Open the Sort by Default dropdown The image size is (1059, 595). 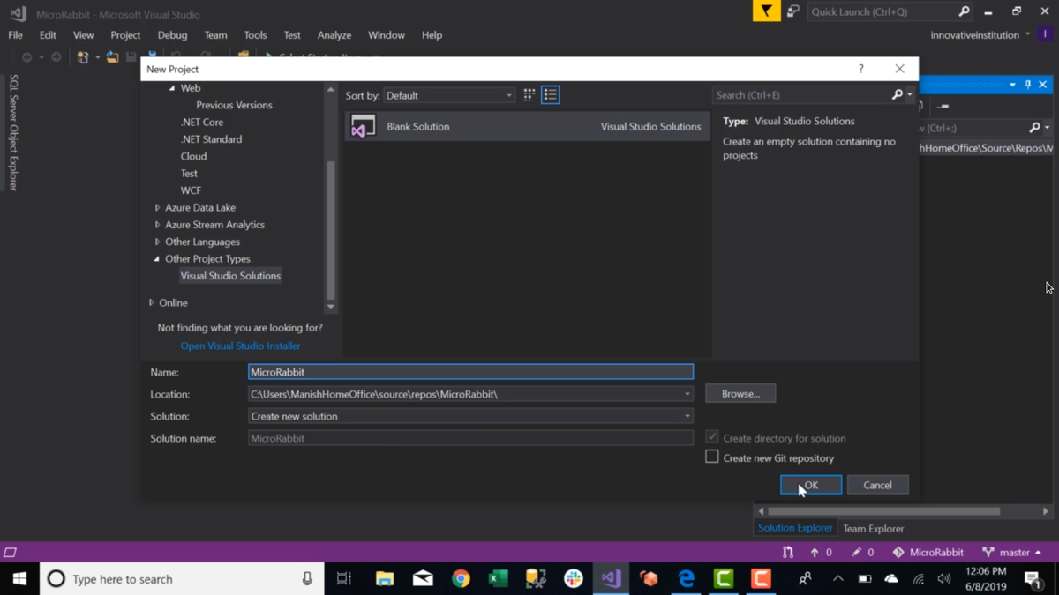coord(449,95)
